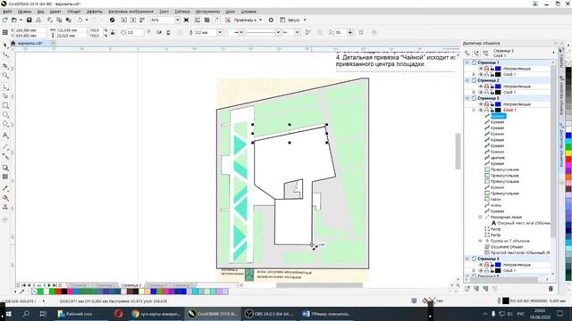
Task: Click the object X position field
Action: click(x=30, y=30)
